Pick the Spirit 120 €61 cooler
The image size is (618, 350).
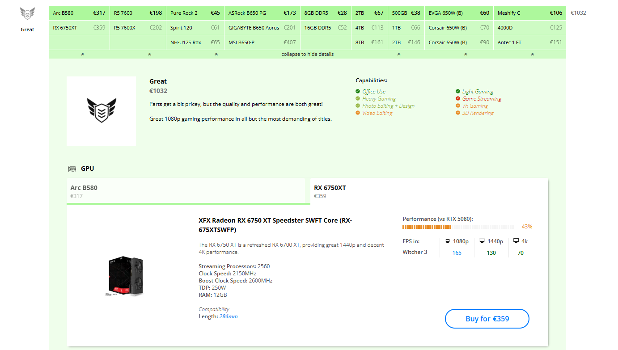195,28
